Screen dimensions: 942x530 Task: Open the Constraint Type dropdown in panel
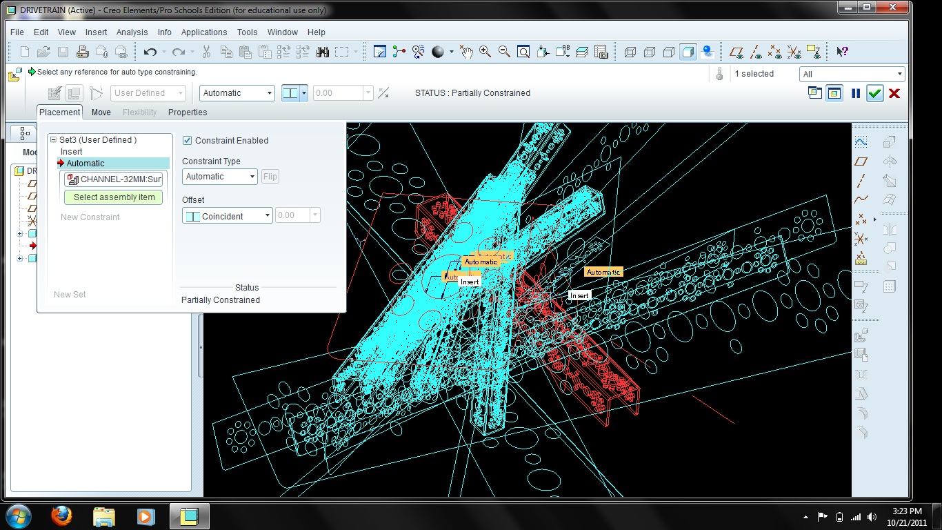coord(220,177)
